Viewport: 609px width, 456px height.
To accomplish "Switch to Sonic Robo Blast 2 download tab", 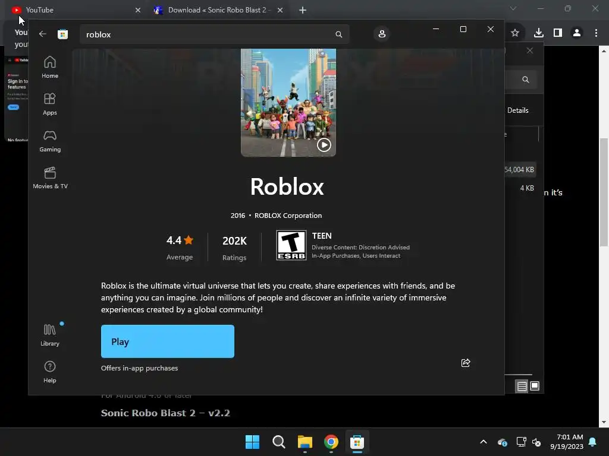I will click(x=218, y=10).
